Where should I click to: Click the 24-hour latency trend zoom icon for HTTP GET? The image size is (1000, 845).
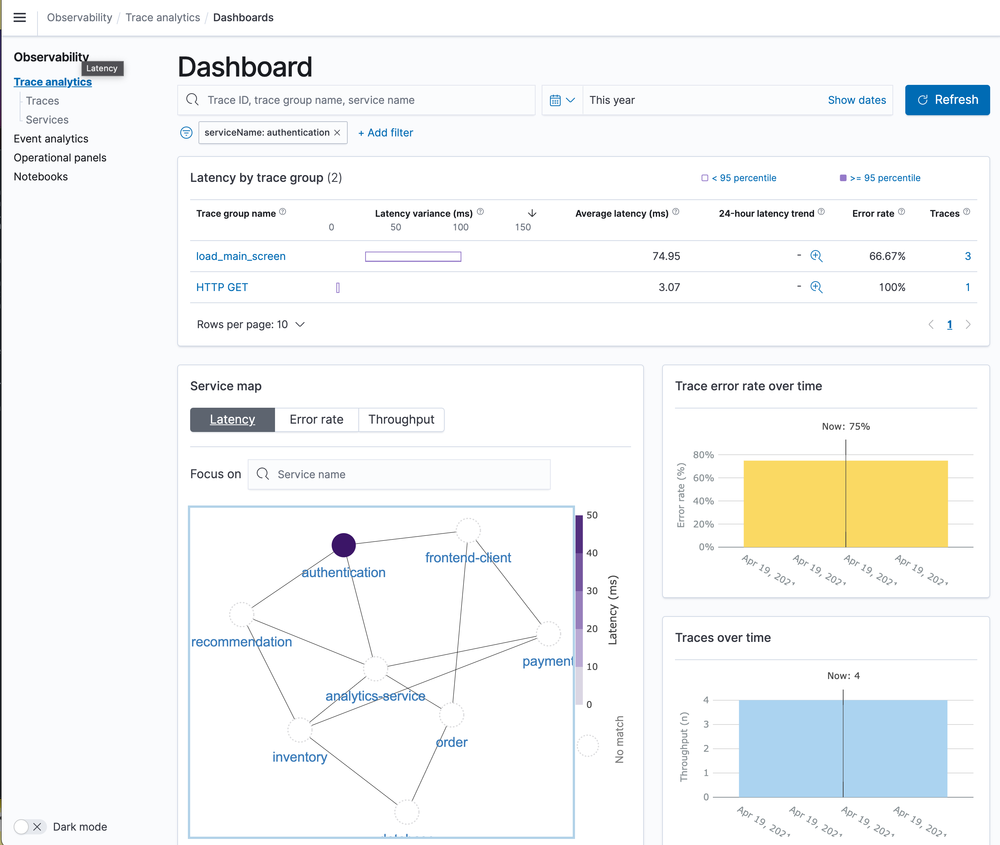tap(817, 288)
